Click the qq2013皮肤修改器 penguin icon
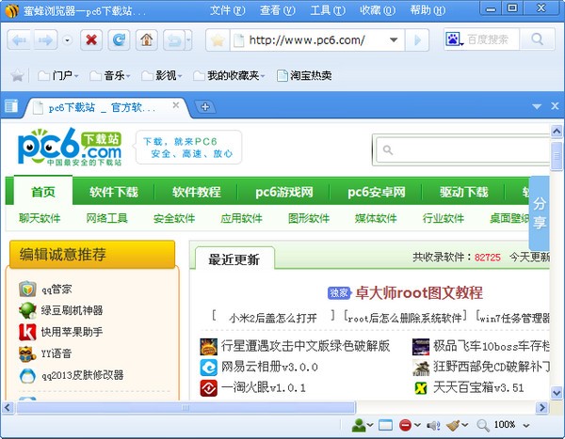 point(27,376)
